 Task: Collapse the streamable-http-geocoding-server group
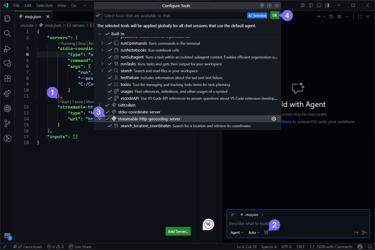[x=100, y=119]
